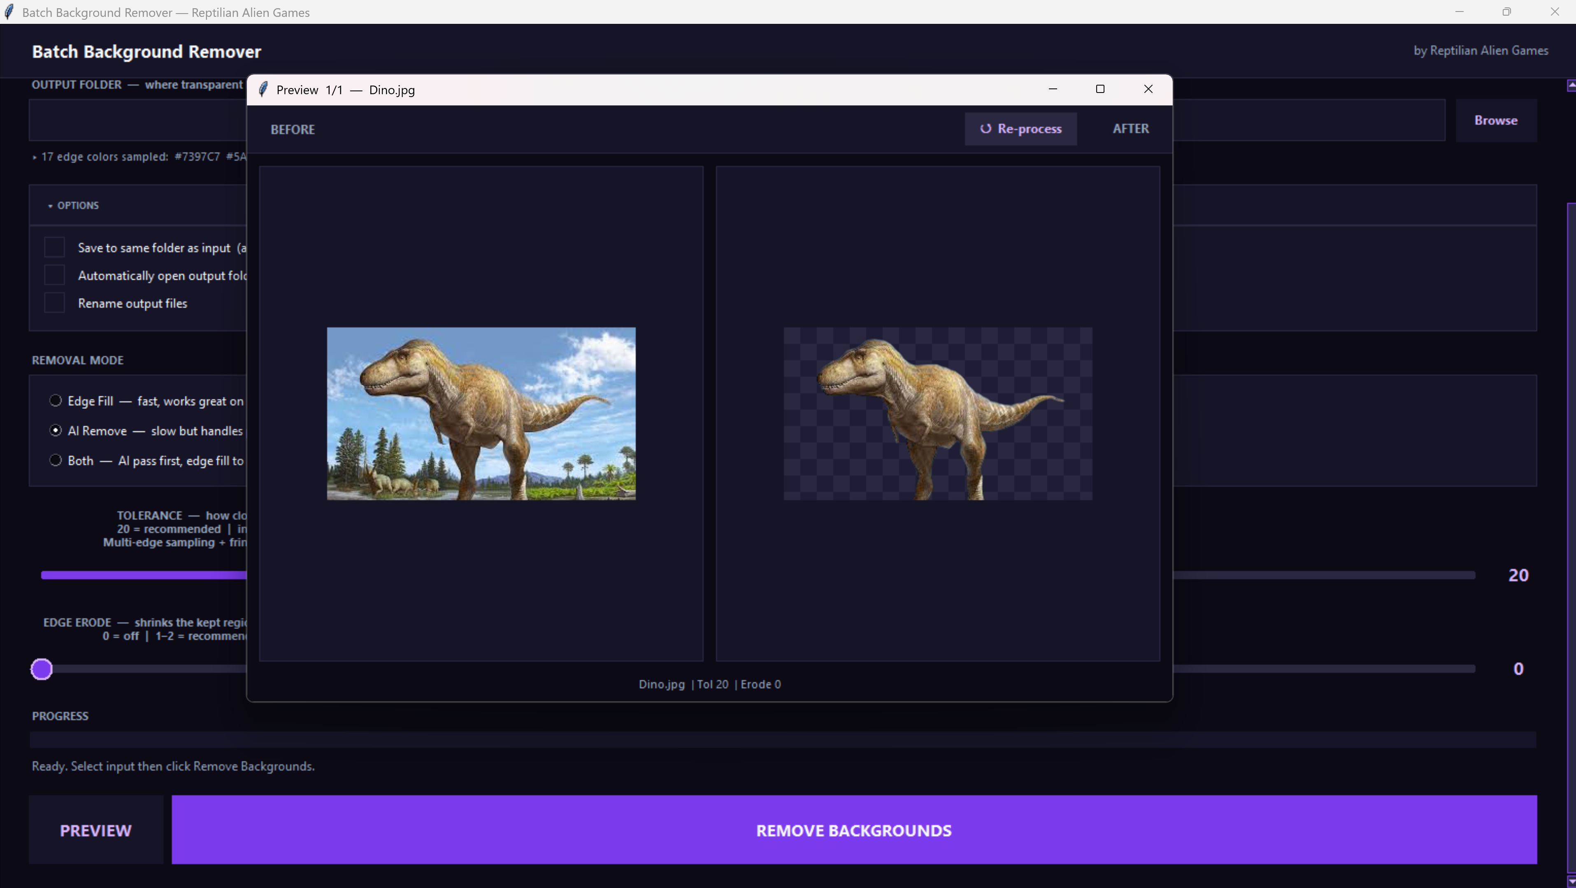1576x888 pixels.
Task: Click the feather icon in the Preview title bar
Action: pyautogui.click(x=263, y=90)
